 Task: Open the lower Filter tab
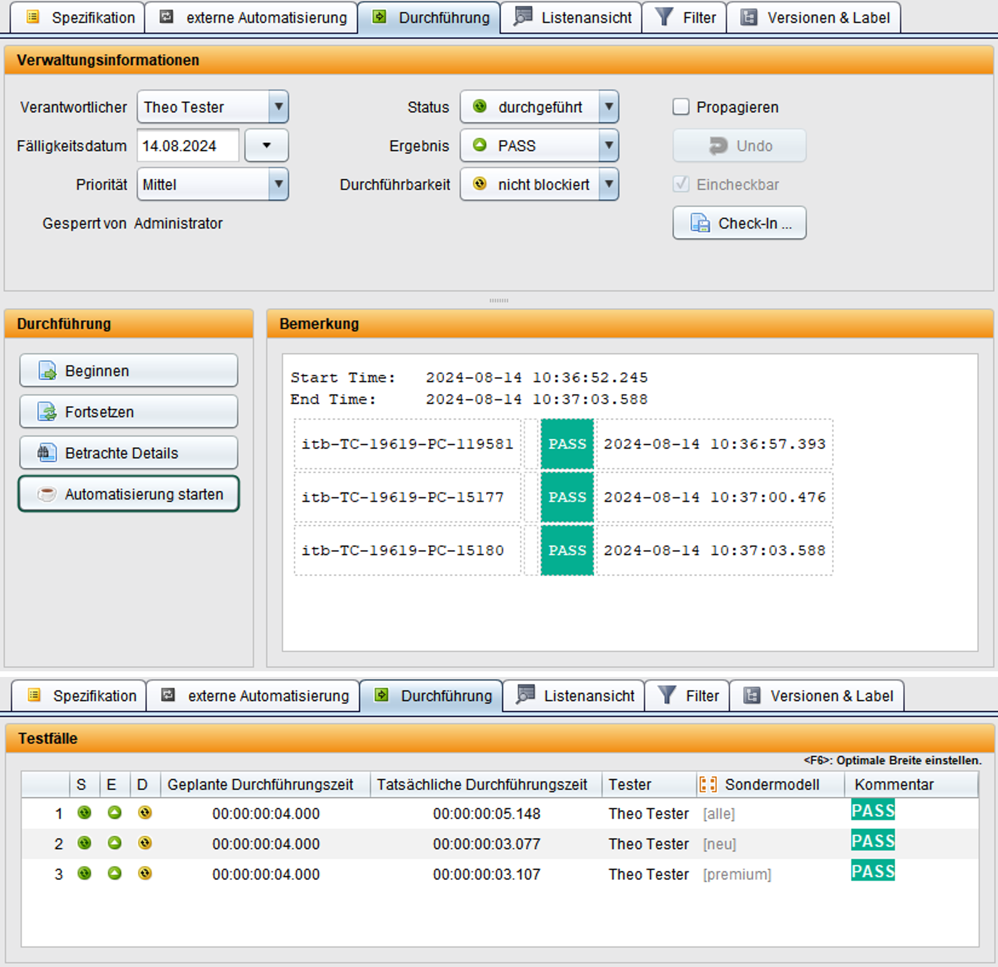click(687, 696)
